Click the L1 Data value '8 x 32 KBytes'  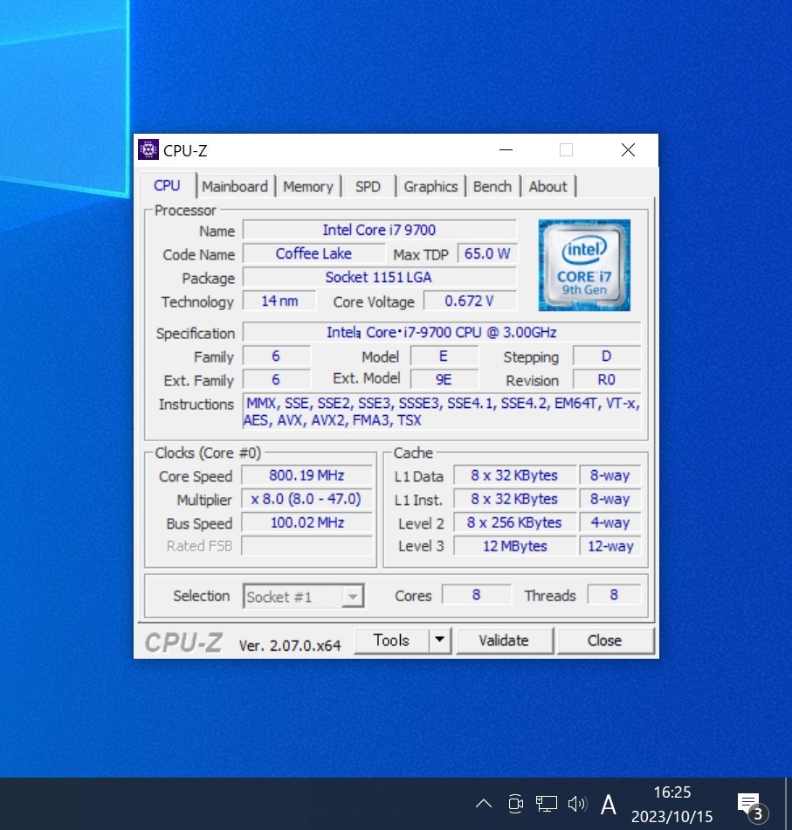tap(515, 475)
